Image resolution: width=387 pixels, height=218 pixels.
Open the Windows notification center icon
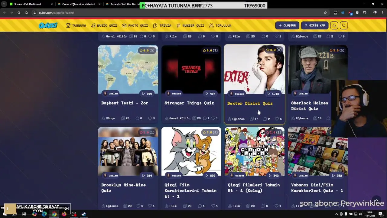pyautogui.click(x=381, y=214)
